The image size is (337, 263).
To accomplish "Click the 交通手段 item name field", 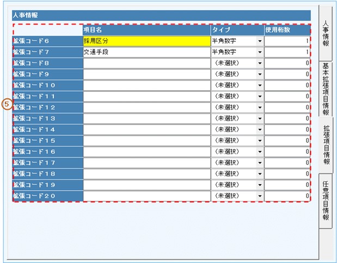I will (x=146, y=52).
